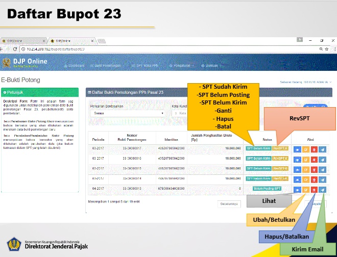The height and width of the screenshot is (257, 337).
Task: Open the Pencarian Berdasarkan dropdown showing Semua
Action: pyautogui.click(x=128, y=113)
